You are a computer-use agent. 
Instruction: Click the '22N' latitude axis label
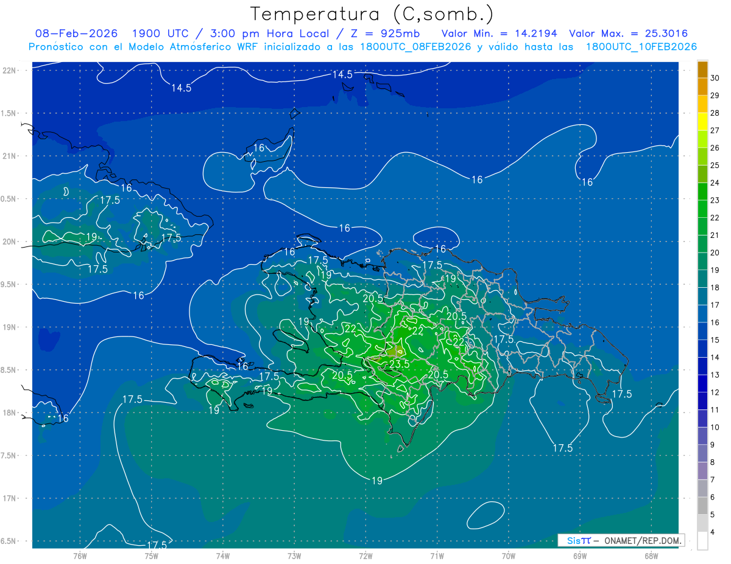pos(10,71)
